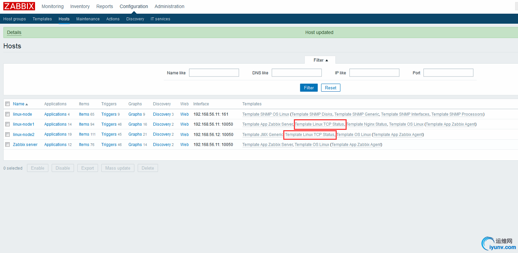Open host linux-node1

pos(24,124)
